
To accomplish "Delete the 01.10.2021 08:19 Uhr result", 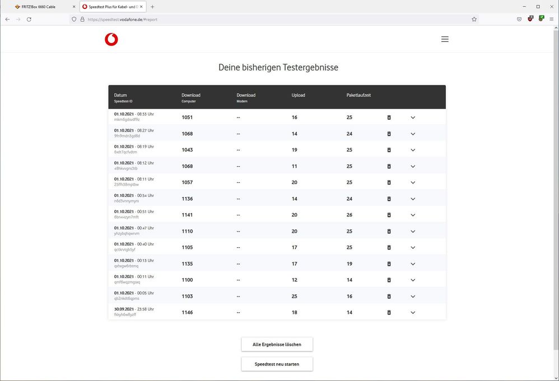I will point(389,150).
